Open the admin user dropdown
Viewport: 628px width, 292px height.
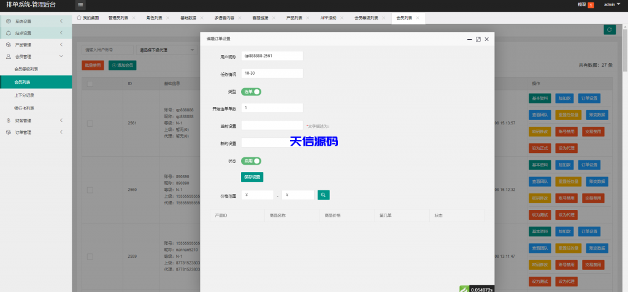(x=612, y=4)
